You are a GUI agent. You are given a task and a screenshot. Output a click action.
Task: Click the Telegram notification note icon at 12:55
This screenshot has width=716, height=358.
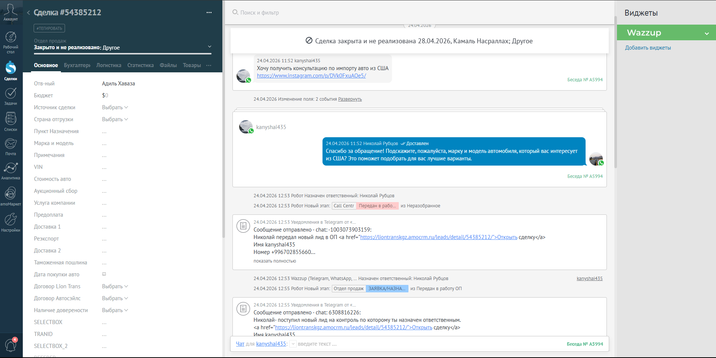pos(243,308)
